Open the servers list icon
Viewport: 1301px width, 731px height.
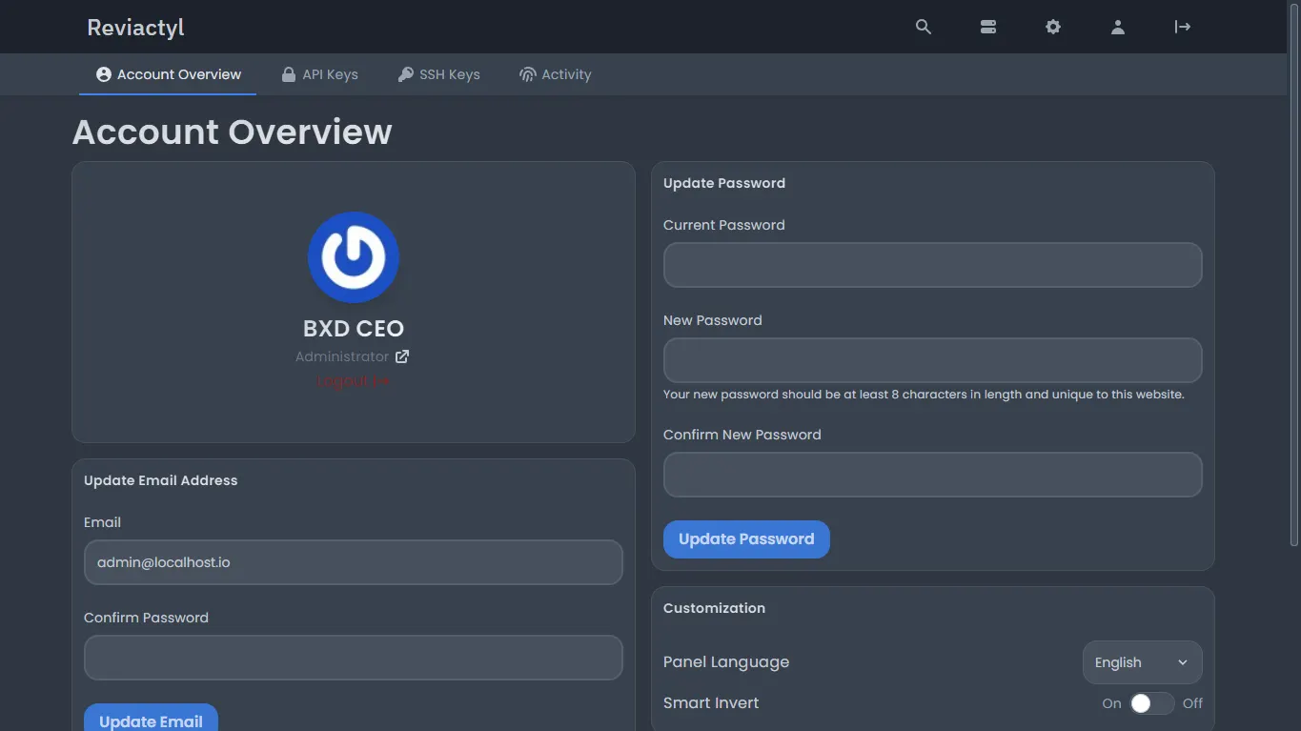[x=987, y=27]
